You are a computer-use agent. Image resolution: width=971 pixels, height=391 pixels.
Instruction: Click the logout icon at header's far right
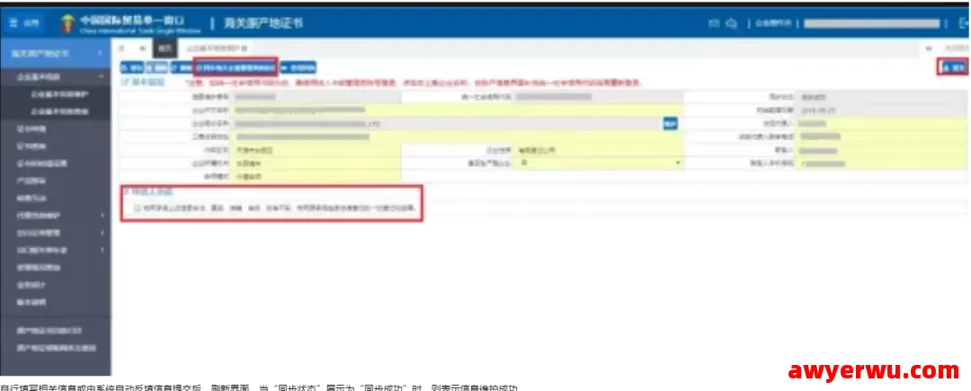pyautogui.click(x=964, y=23)
